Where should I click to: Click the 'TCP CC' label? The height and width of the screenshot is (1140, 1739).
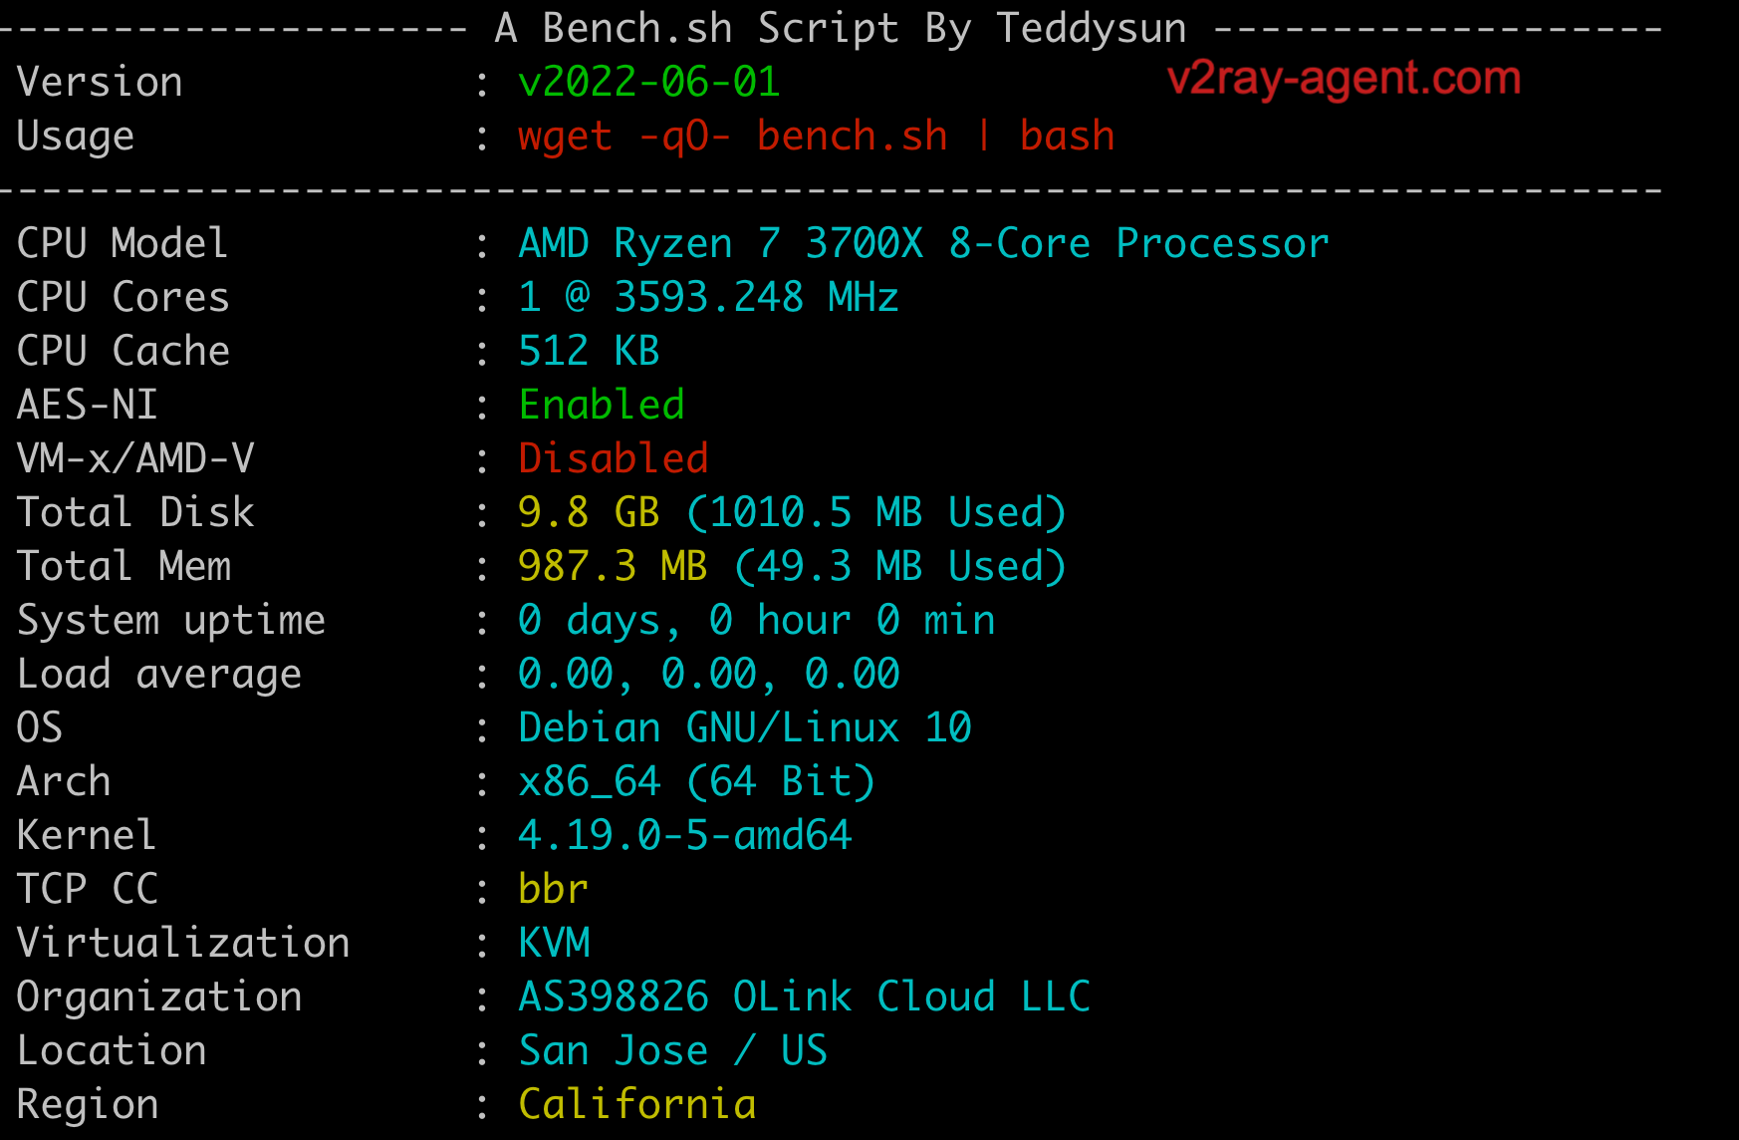(87, 889)
